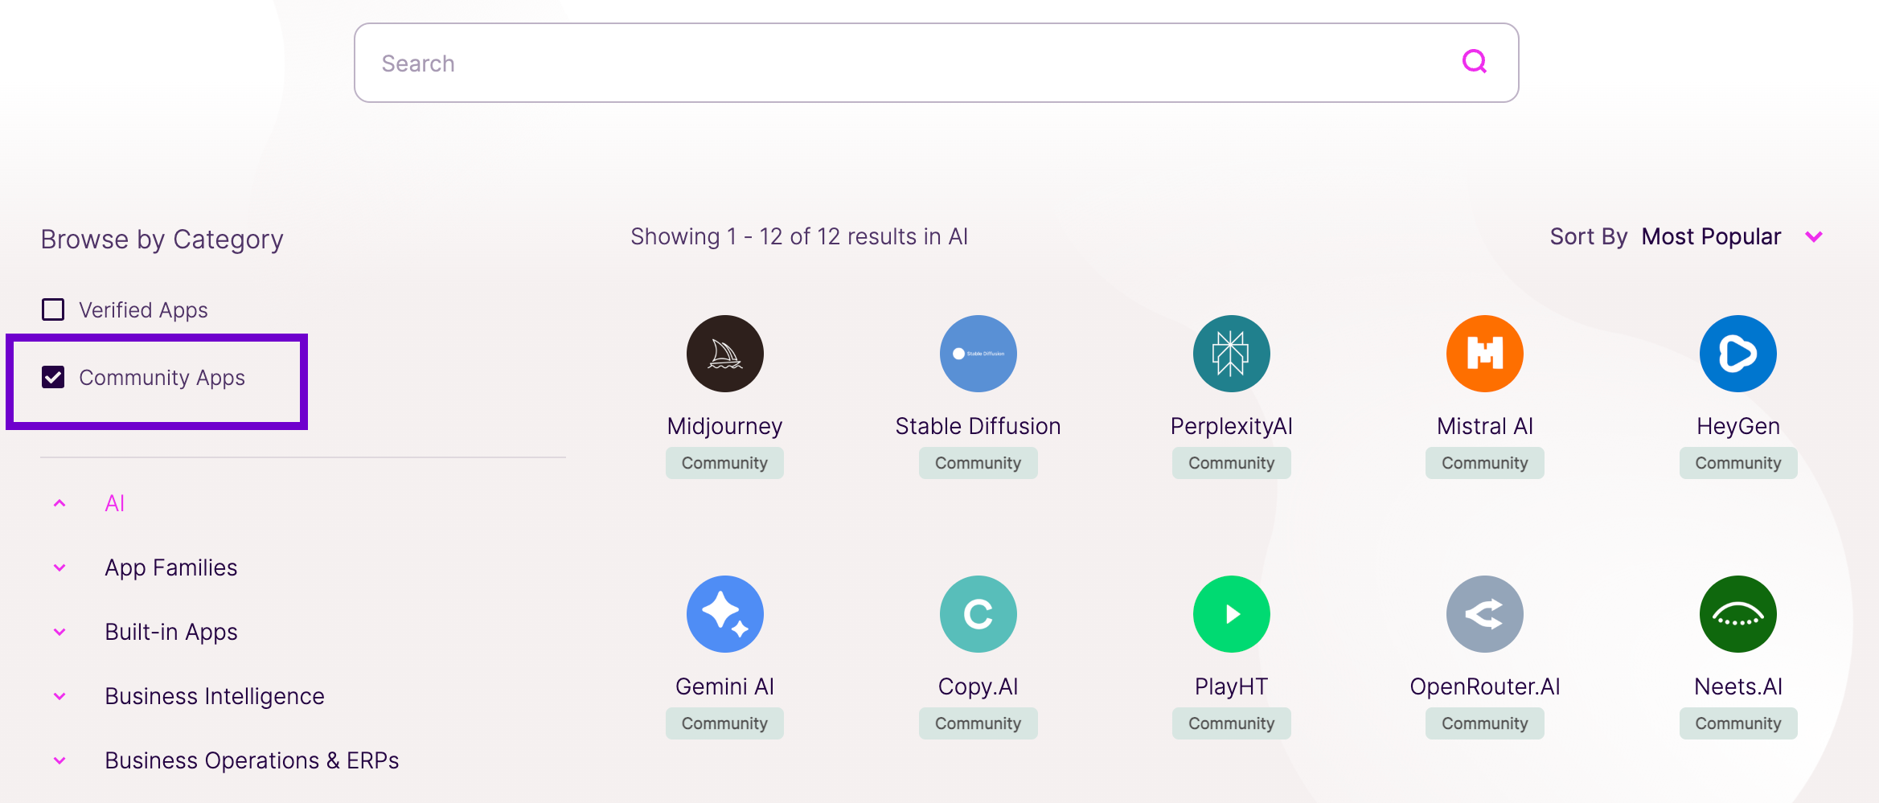Open the Mistral AI orange icon
Viewport: 1879px width, 803px height.
1484,354
